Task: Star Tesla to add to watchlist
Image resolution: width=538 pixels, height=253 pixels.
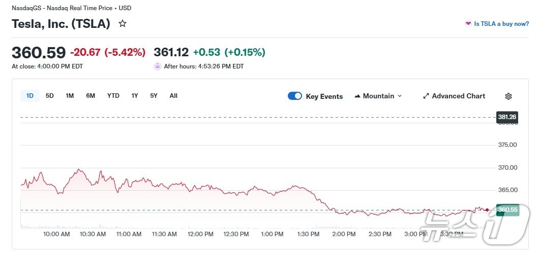Action: [123, 23]
